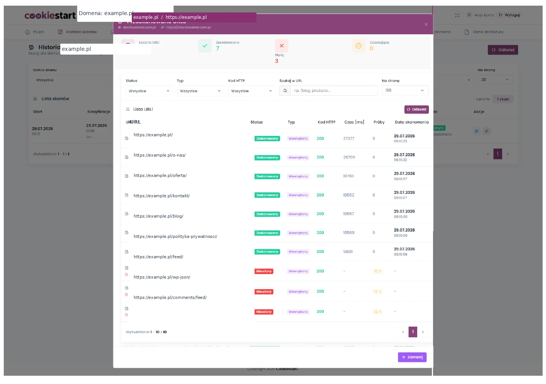
Task: Go to Dane do faktury menu item
Action: pyautogui.click(x=484, y=32)
